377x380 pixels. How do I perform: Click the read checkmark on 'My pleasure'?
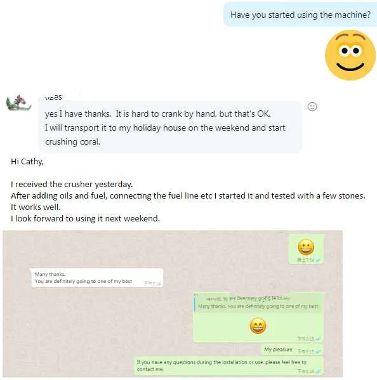coord(318,351)
